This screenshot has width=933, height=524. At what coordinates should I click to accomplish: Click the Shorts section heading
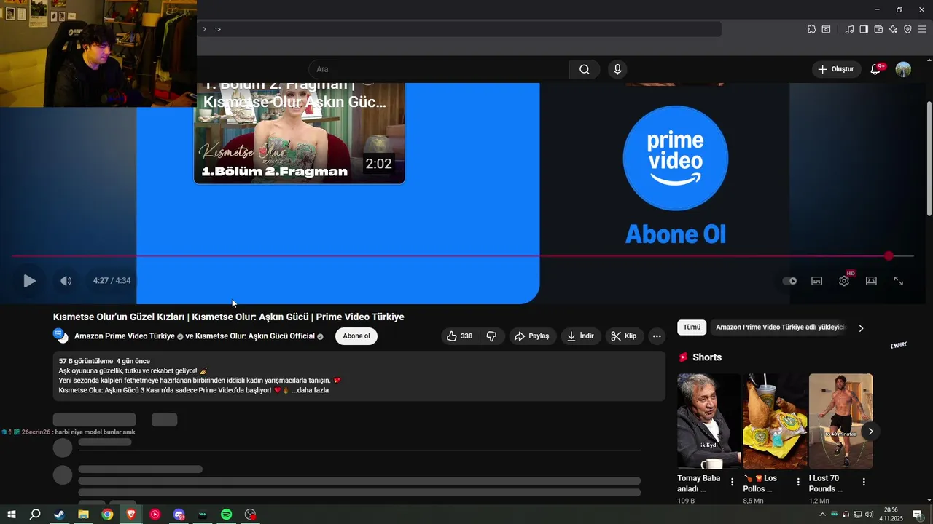tap(707, 357)
